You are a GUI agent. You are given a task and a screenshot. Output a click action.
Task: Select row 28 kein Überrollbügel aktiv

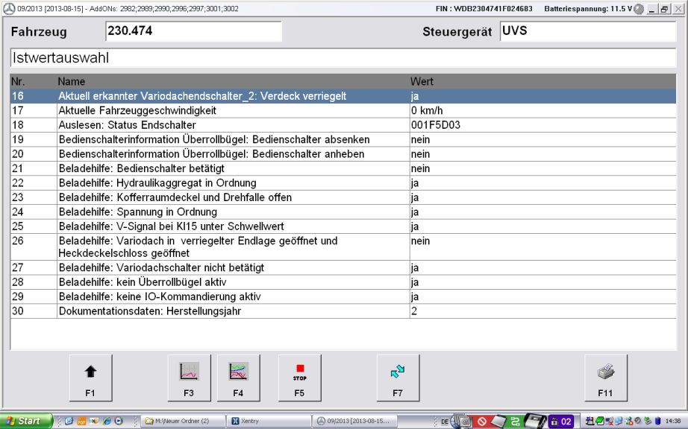[343, 282]
